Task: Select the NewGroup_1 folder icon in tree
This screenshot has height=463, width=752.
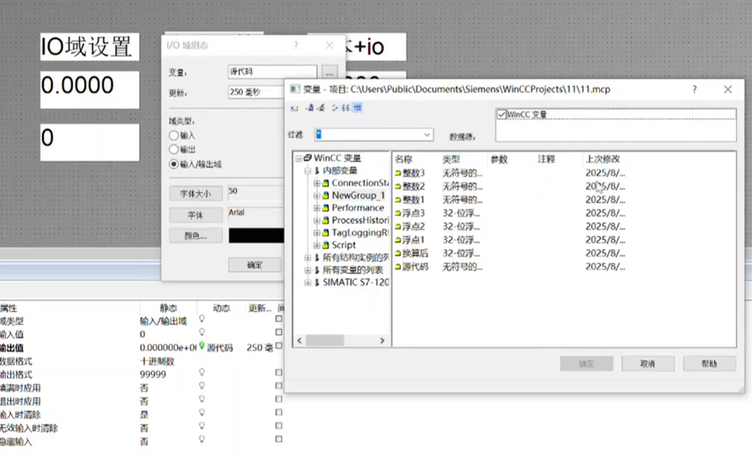Action: [326, 196]
